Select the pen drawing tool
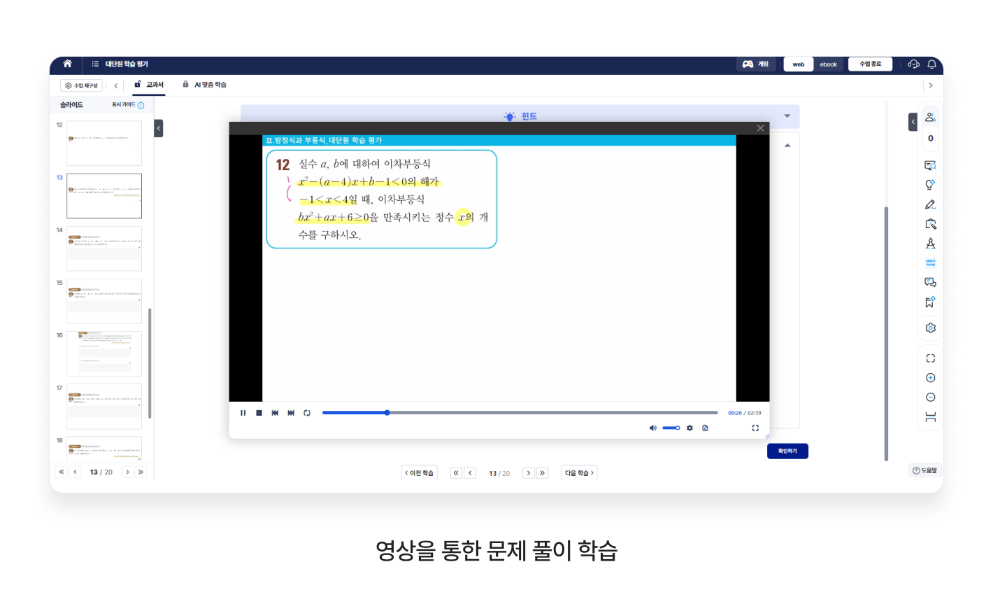 [930, 205]
